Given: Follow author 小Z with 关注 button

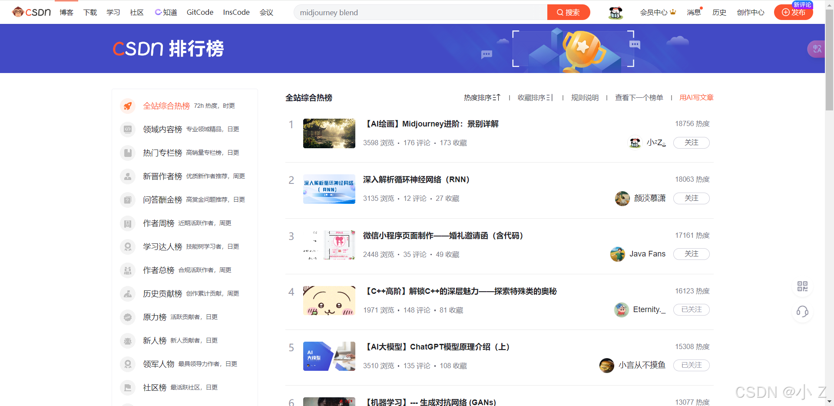Looking at the screenshot, I should point(691,143).
